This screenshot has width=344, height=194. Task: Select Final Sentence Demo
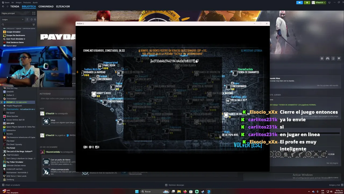click(x=15, y=42)
